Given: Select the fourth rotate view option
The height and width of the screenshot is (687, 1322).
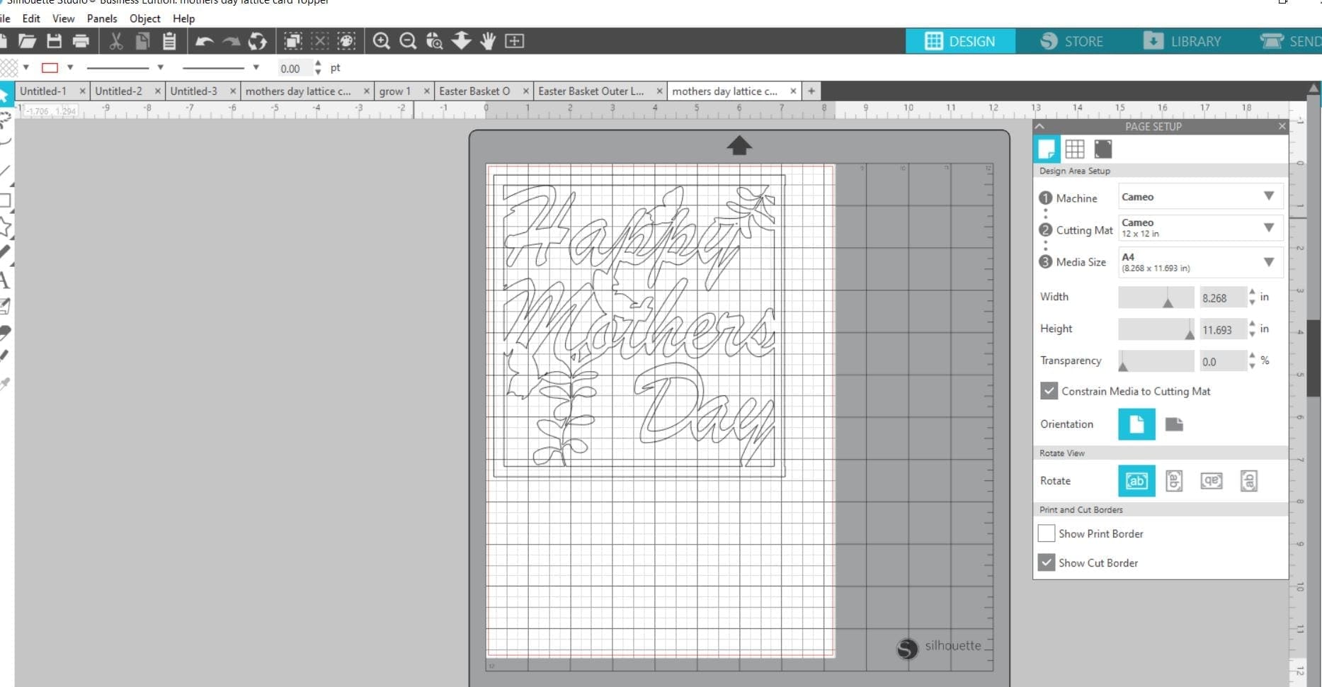Looking at the screenshot, I should point(1249,481).
